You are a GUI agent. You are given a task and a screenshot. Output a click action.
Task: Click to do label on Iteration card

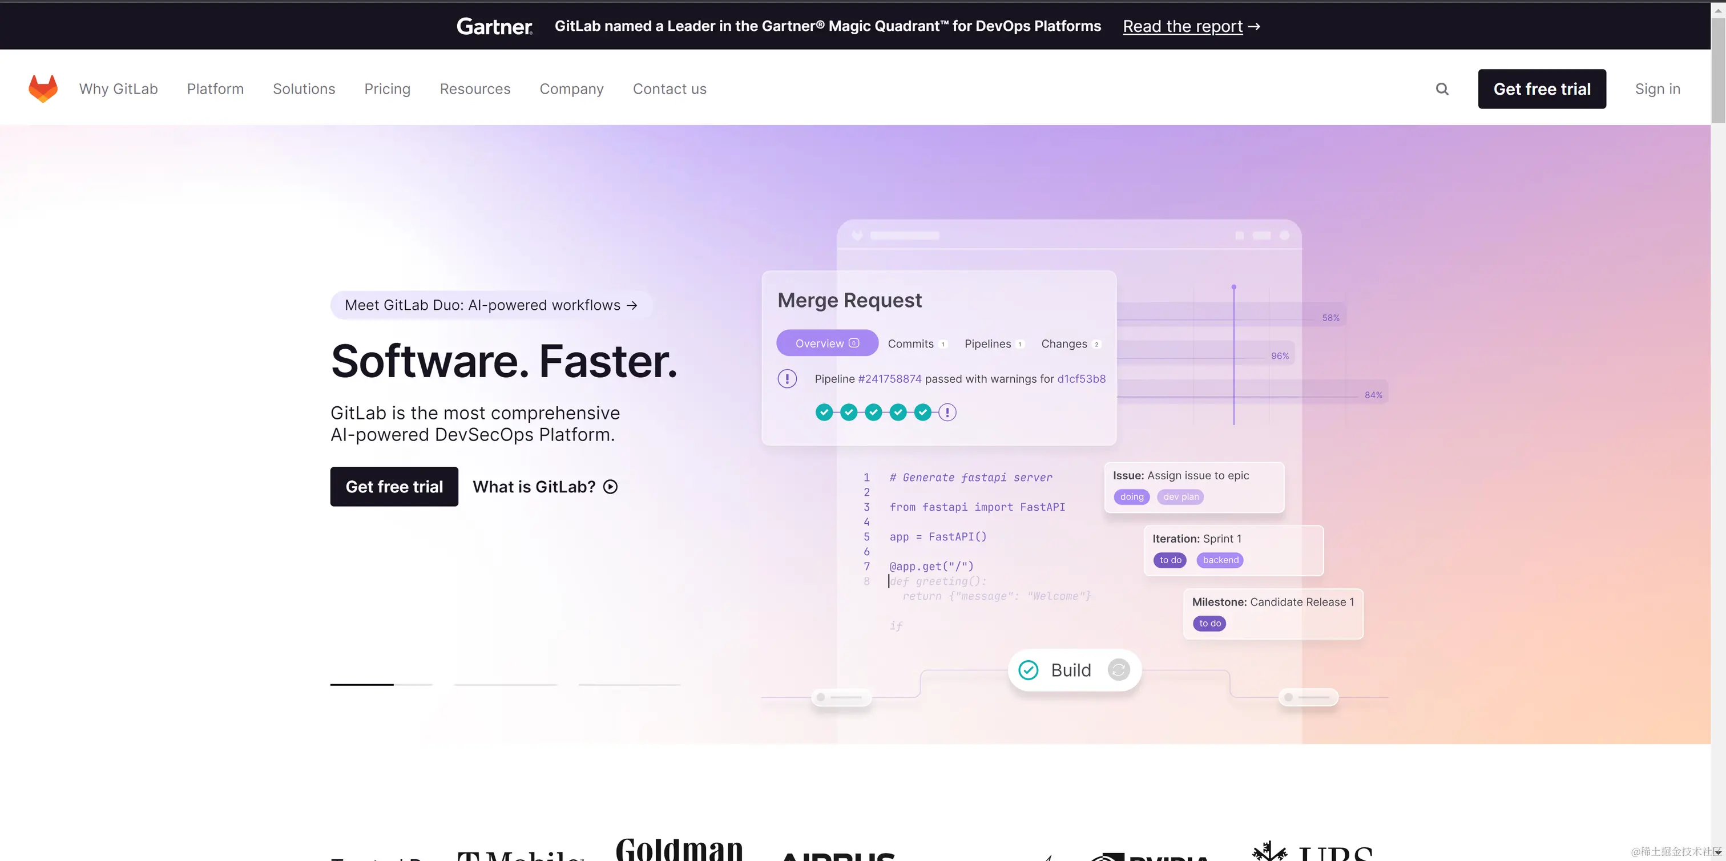[1170, 560]
